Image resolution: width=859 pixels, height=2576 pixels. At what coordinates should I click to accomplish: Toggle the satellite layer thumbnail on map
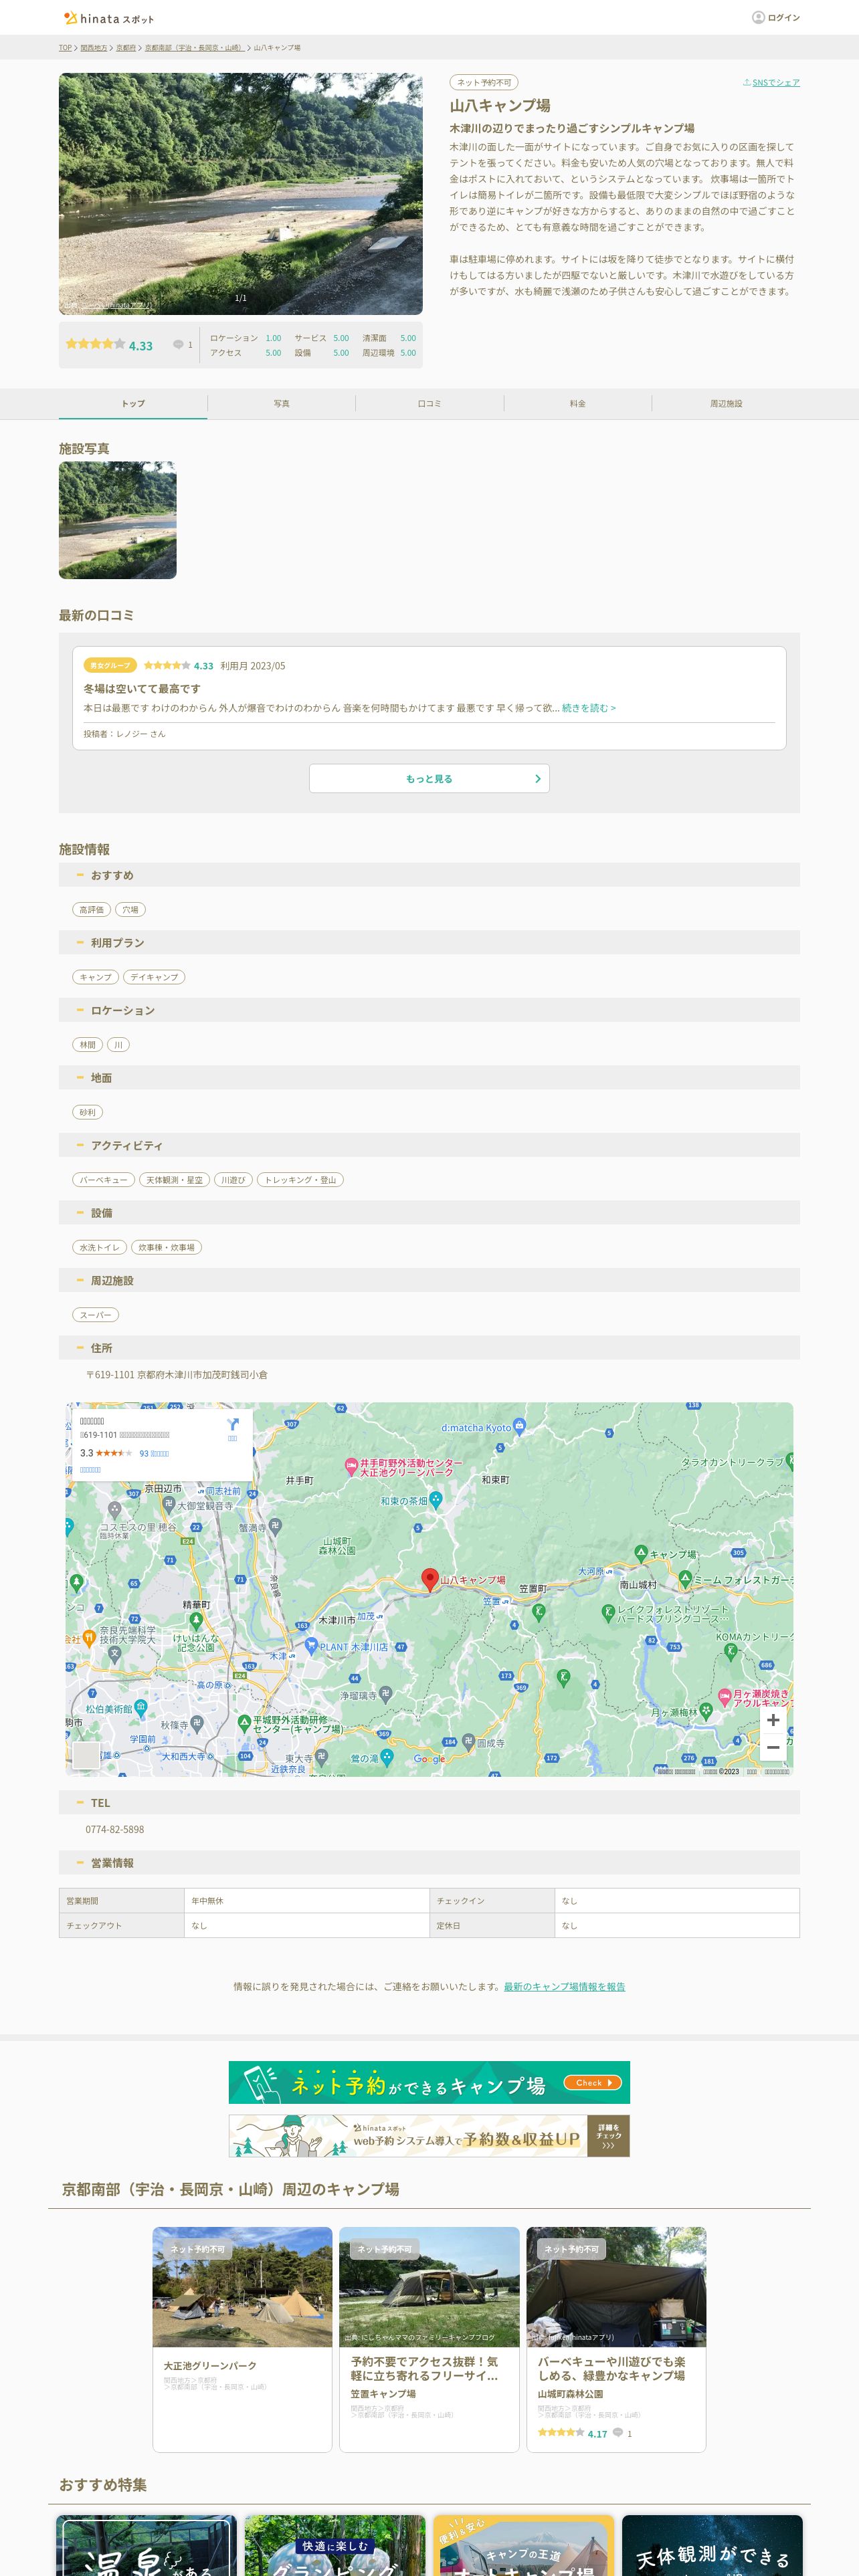pyautogui.click(x=86, y=1755)
